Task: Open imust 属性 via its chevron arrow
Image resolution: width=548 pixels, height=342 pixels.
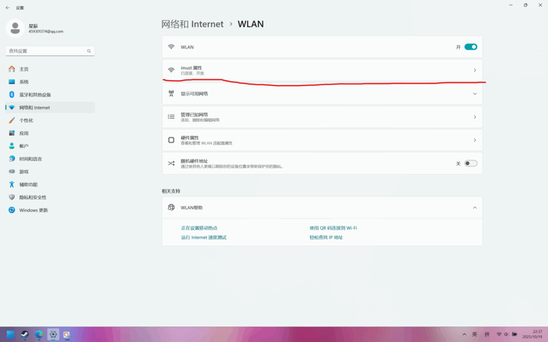Action: pyautogui.click(x=474, y=71)
